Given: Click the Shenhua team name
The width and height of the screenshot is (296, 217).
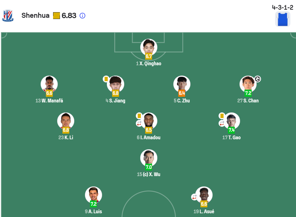Looking at the screenshot, I should point(35,16).
